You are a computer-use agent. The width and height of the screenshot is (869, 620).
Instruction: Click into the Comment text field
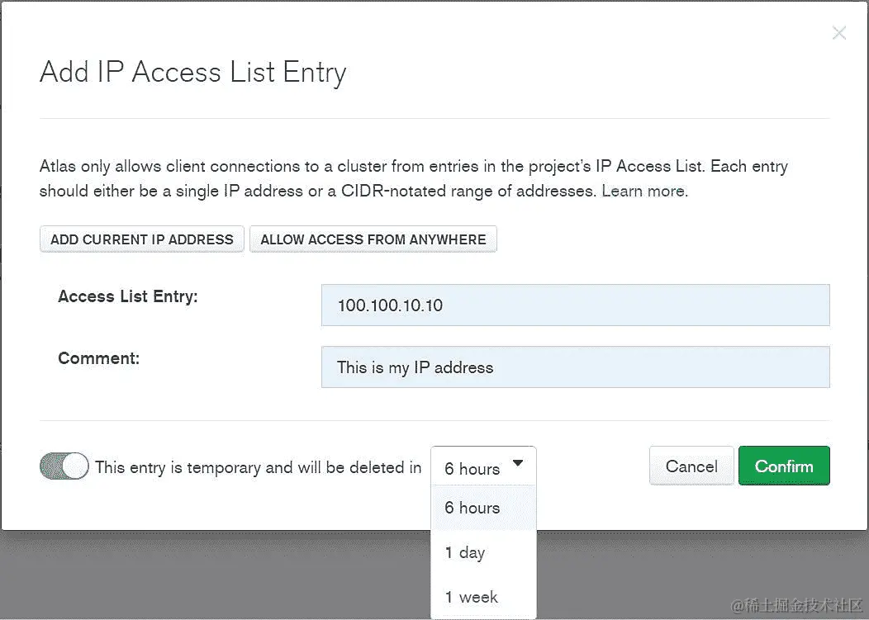[x=575, y=367]
